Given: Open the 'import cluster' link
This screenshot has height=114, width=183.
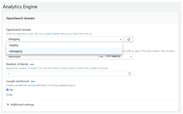Looking at the screenshot, I should point(53,34).
